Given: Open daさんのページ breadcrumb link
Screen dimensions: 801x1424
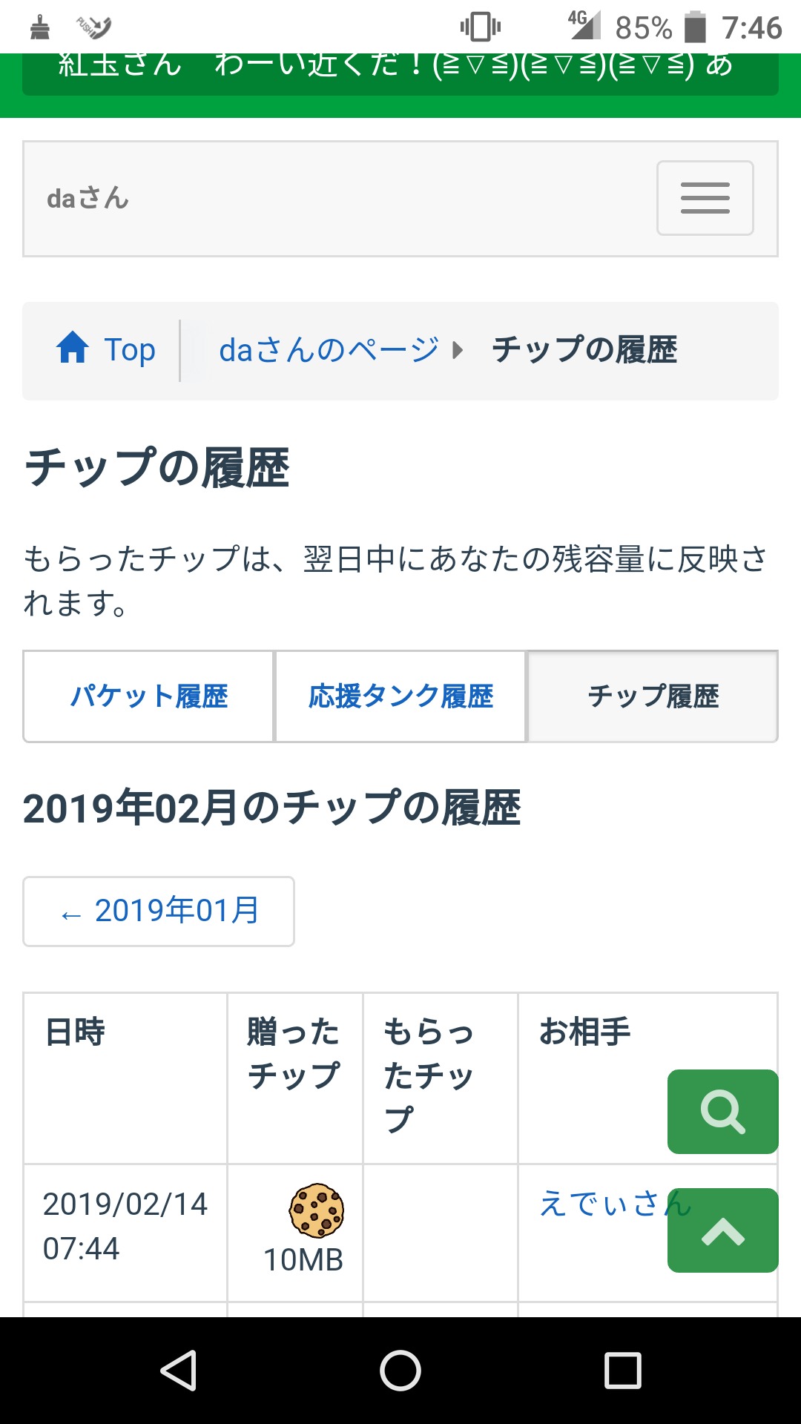Looking at the screenshot, I should [329, 349].
